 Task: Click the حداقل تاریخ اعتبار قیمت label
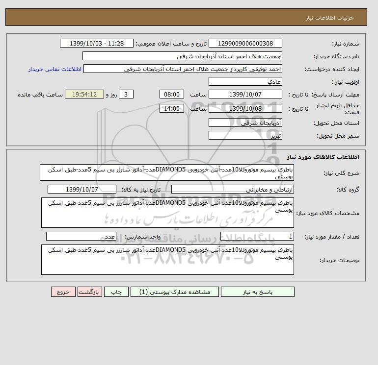click(x=338, y=109)
